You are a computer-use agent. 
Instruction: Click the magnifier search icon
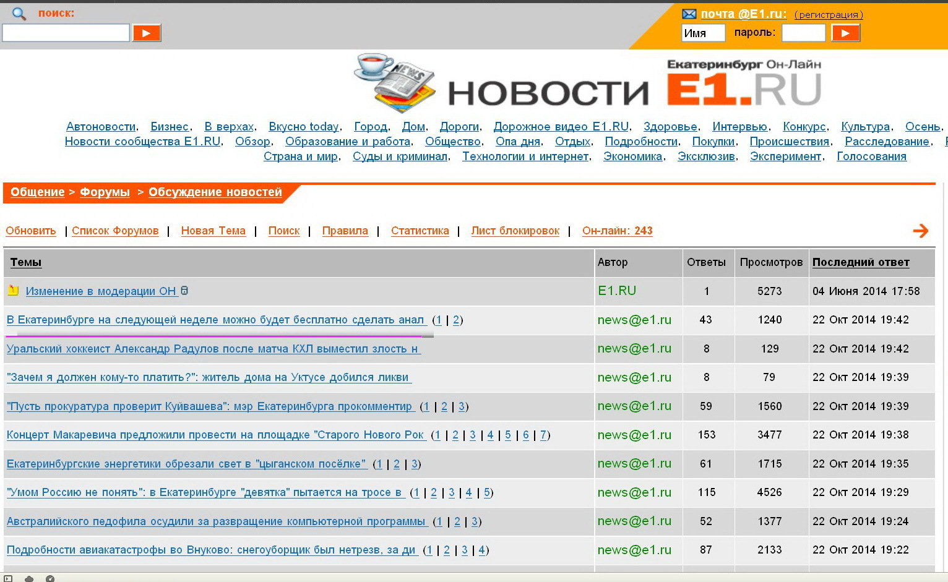[x=19, y=14]
